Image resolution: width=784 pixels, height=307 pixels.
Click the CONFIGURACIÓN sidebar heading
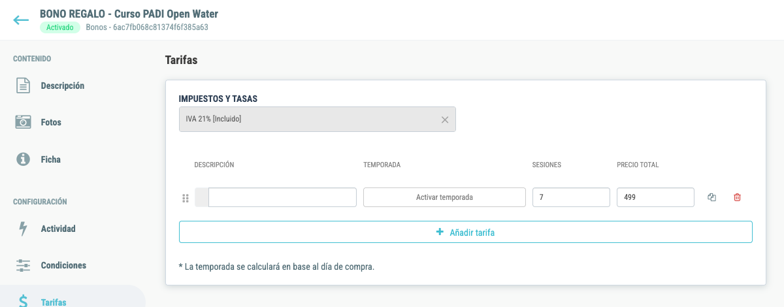pos(40,202)
